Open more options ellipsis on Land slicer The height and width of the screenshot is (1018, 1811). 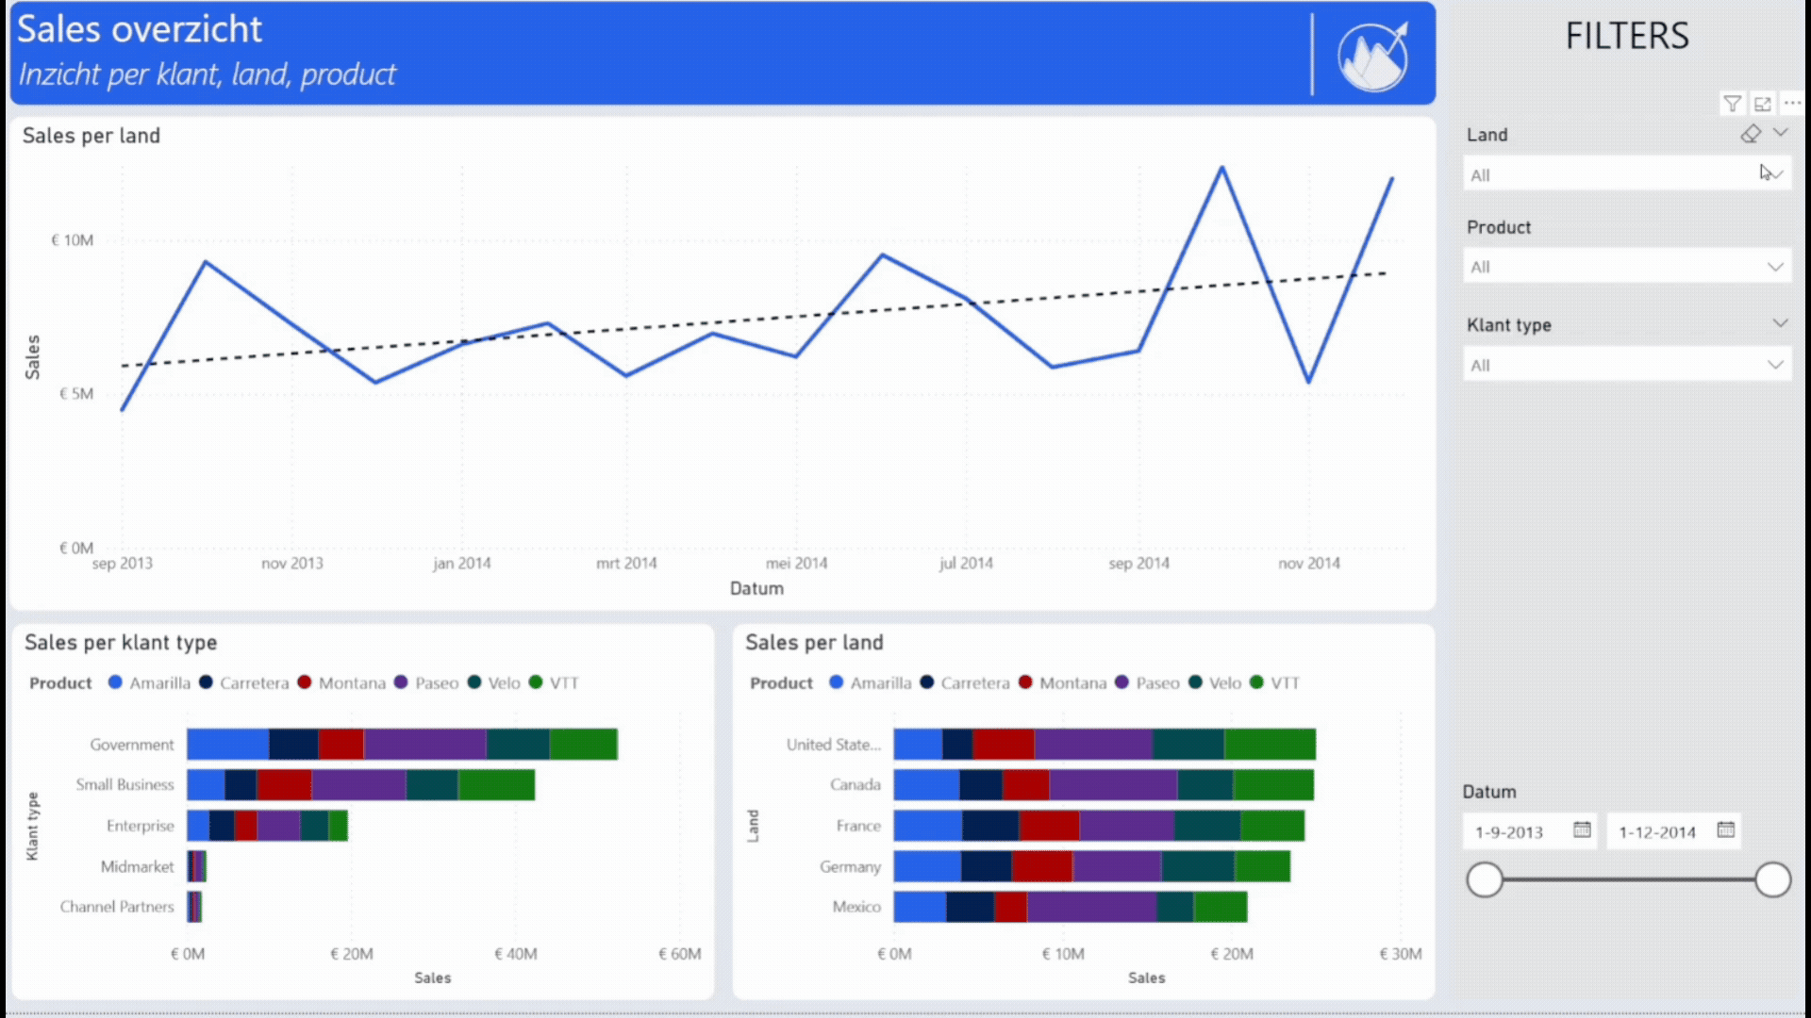pos(1792,103)
